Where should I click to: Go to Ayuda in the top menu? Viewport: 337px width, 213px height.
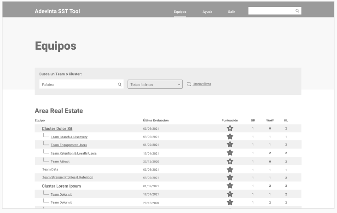pos(207,11)
